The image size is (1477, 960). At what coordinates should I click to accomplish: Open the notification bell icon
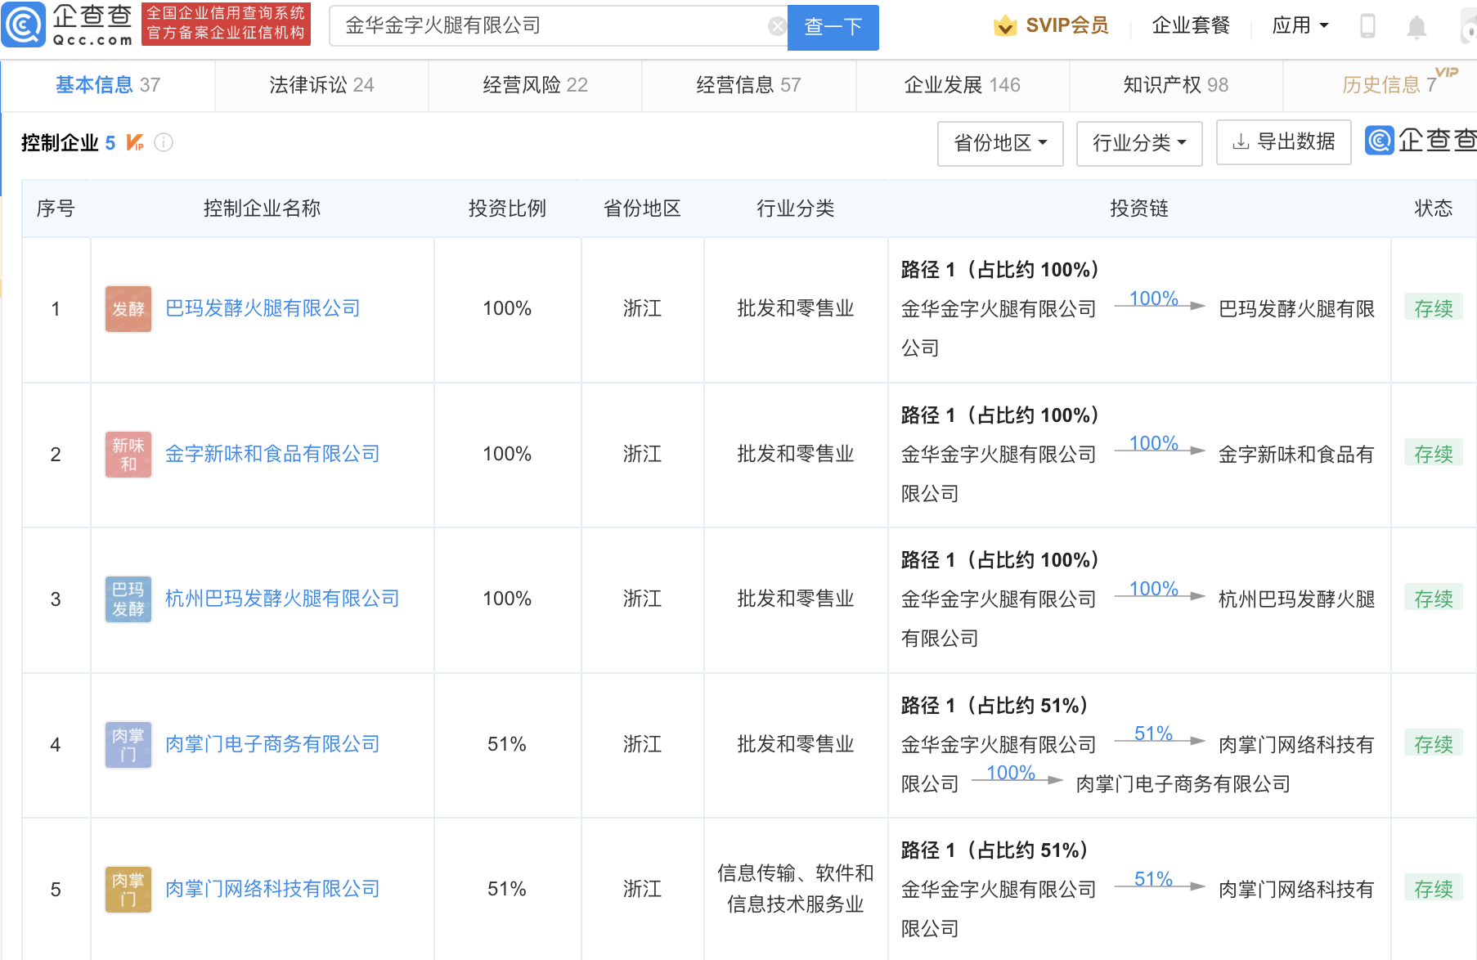[1416, 27]
